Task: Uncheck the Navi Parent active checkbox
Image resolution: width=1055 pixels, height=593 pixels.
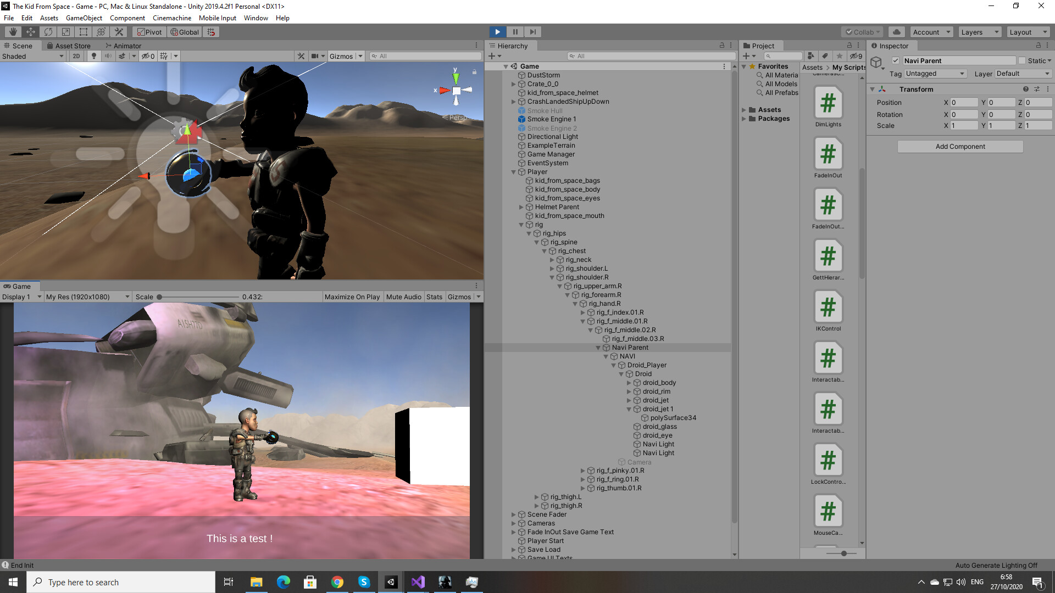Action: (x=896, y=61)
